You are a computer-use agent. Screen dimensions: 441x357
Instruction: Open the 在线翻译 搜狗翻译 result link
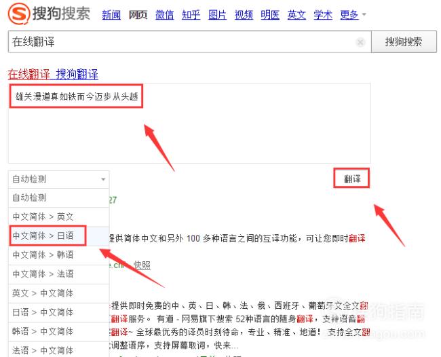(53, 74)
